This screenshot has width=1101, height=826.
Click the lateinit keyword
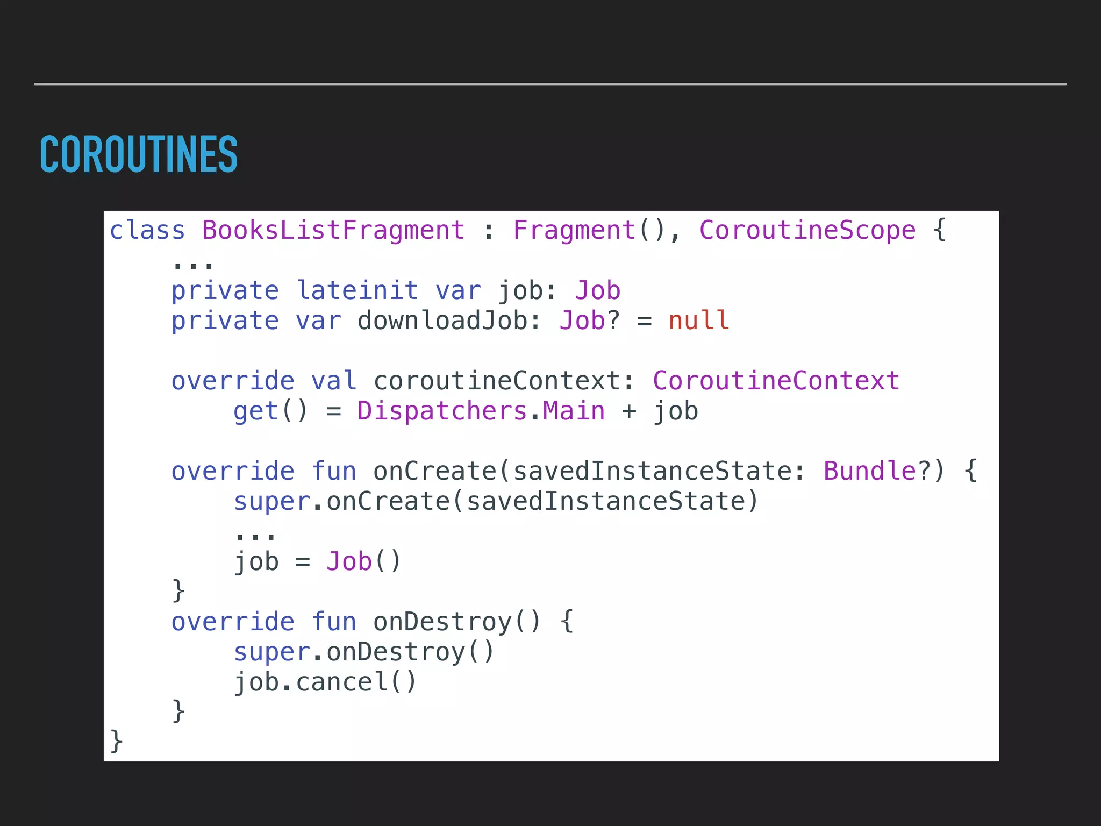click(357, 291)
